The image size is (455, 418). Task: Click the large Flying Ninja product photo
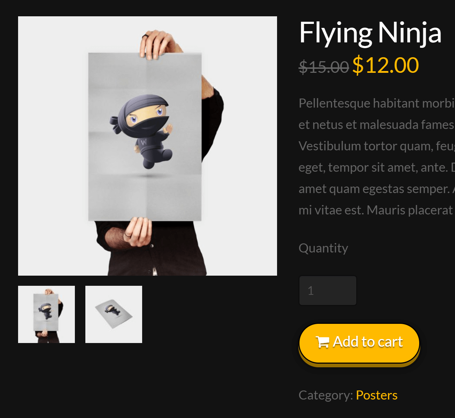click(x=147, y=145)
